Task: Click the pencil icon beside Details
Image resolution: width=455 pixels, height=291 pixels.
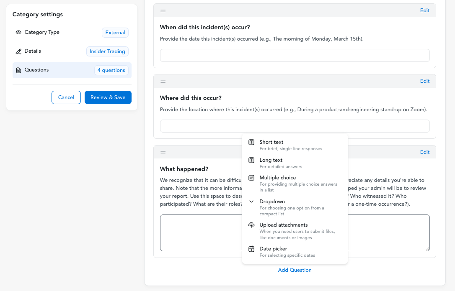Action: pyautogui.click(x=18, y=51)
